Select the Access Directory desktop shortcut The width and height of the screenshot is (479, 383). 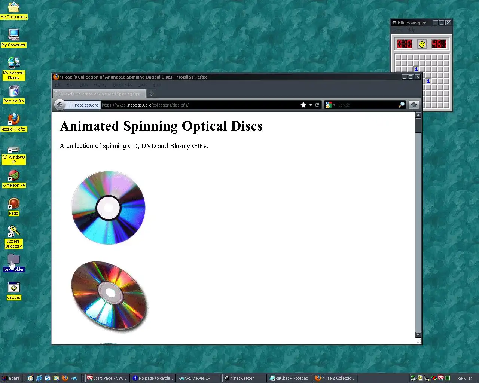14,237
